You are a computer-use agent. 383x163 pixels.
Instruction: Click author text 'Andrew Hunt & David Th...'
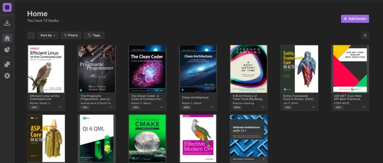click(96, 103)
